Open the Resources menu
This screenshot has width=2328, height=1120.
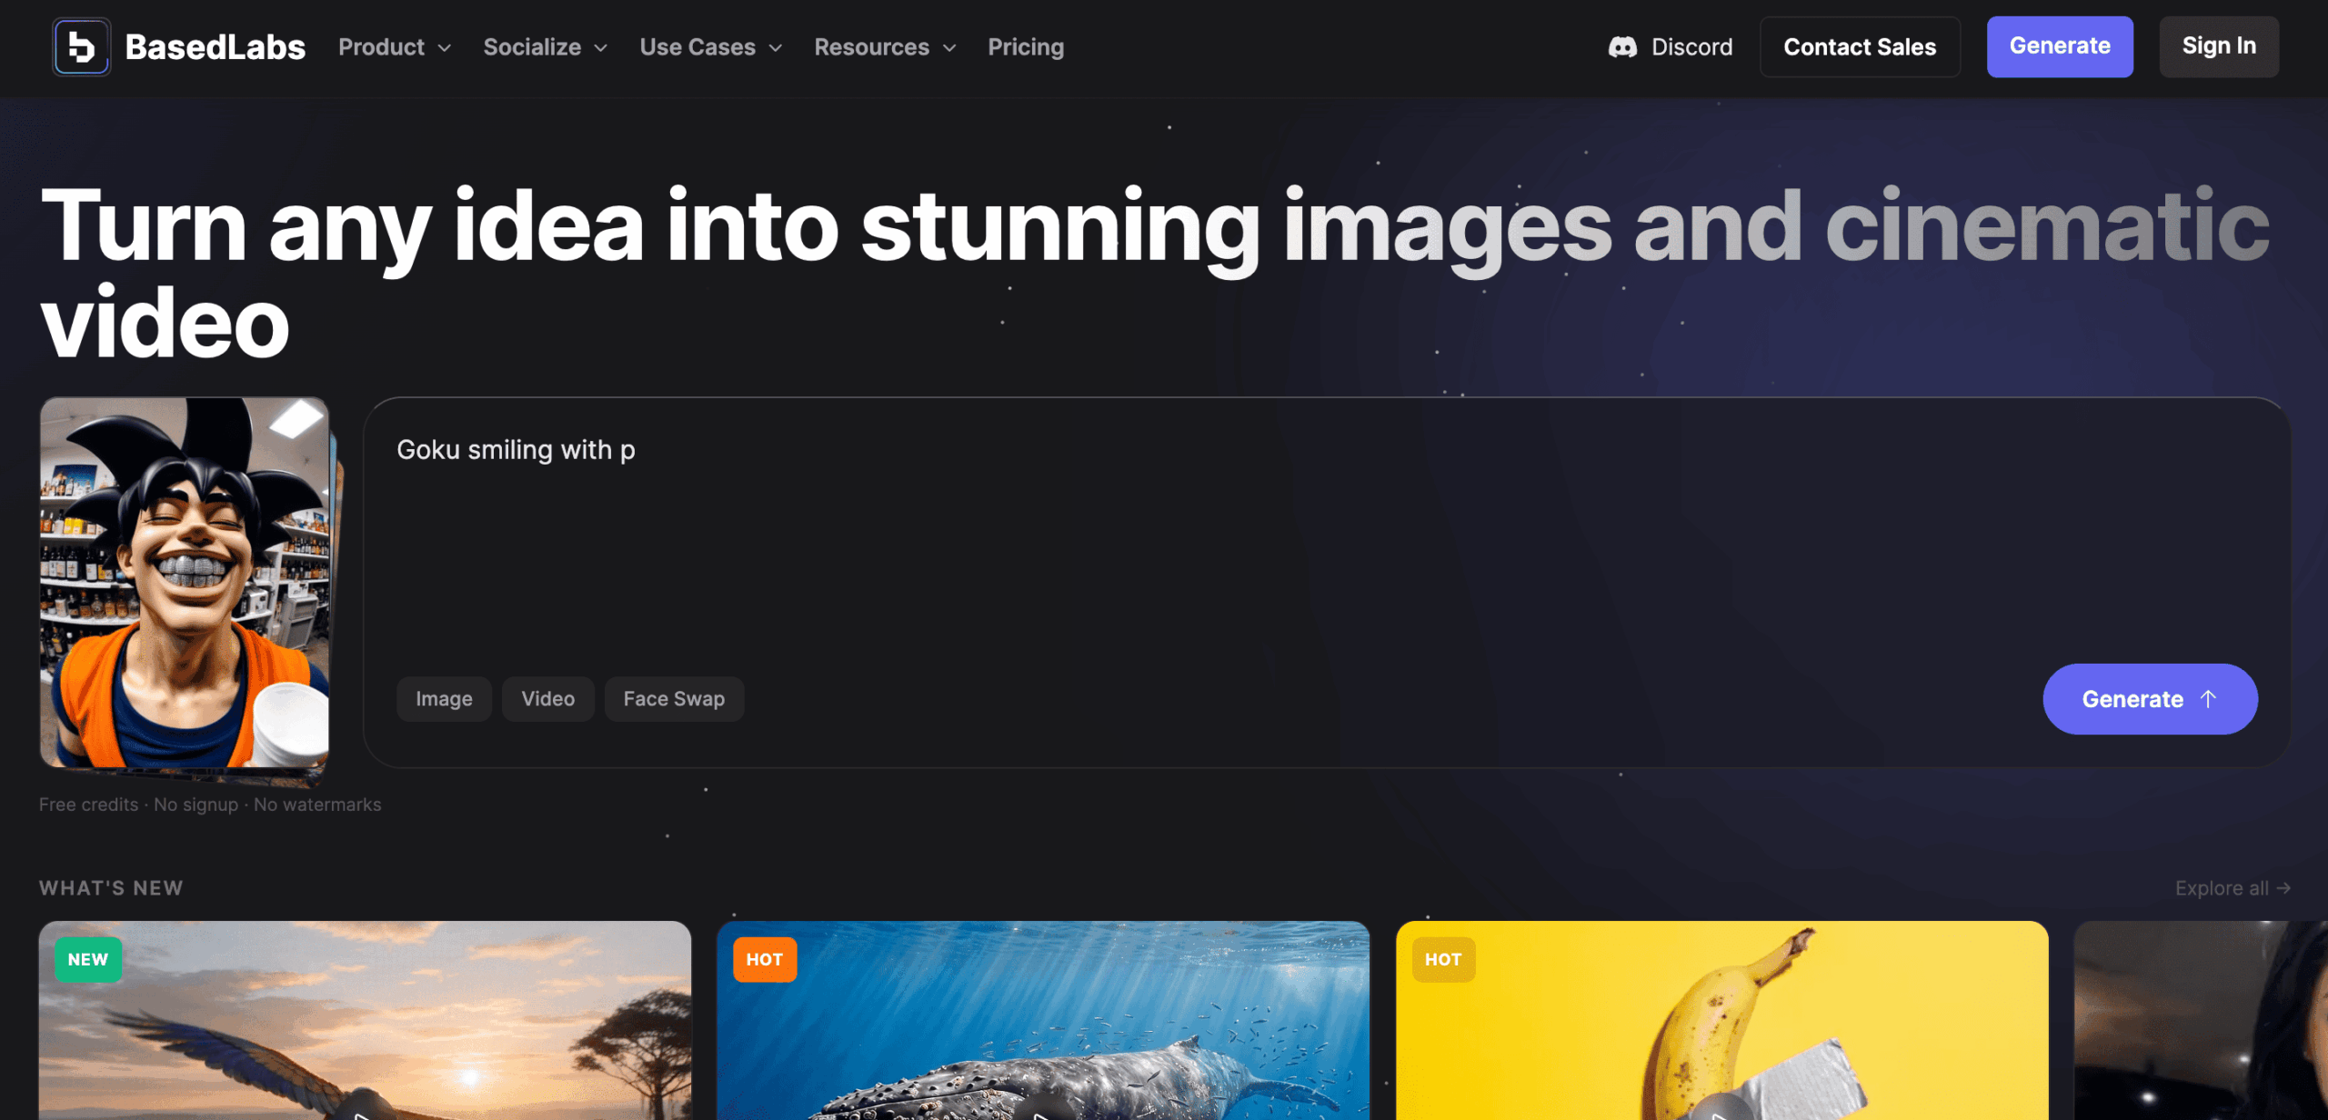[884, 47]
